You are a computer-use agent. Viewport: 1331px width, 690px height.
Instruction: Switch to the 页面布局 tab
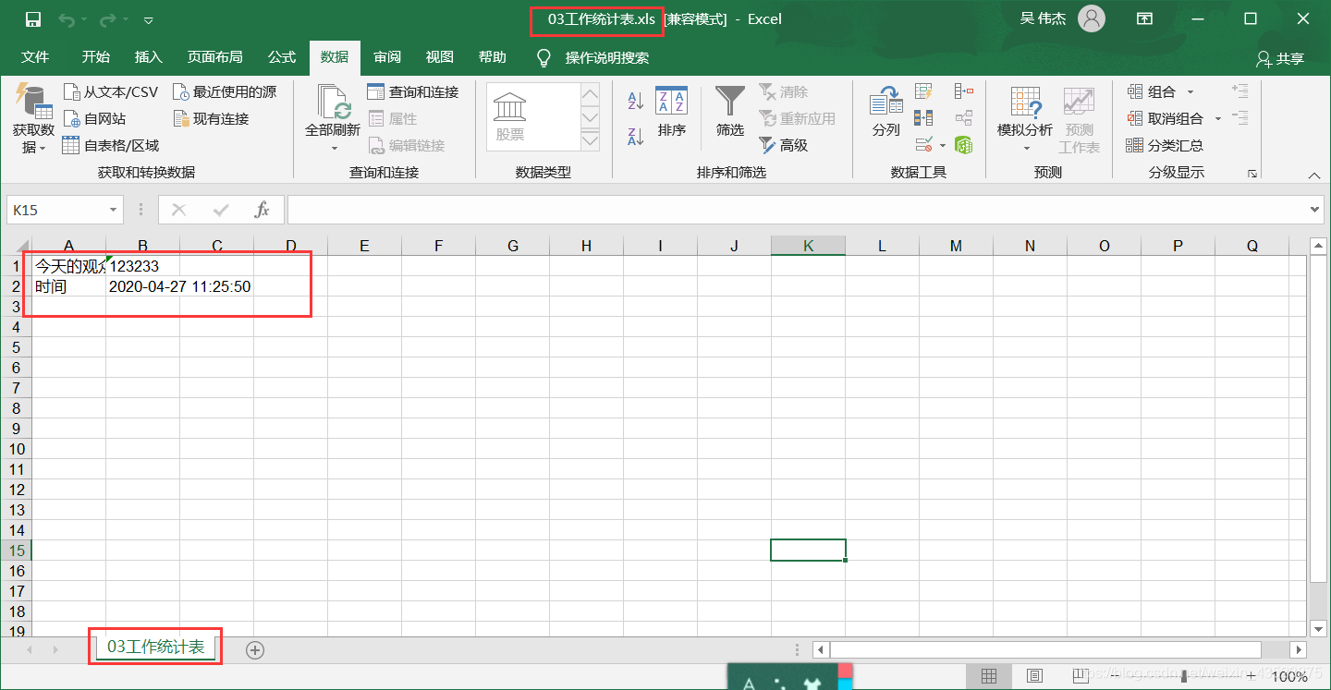(x=214, y=57)
